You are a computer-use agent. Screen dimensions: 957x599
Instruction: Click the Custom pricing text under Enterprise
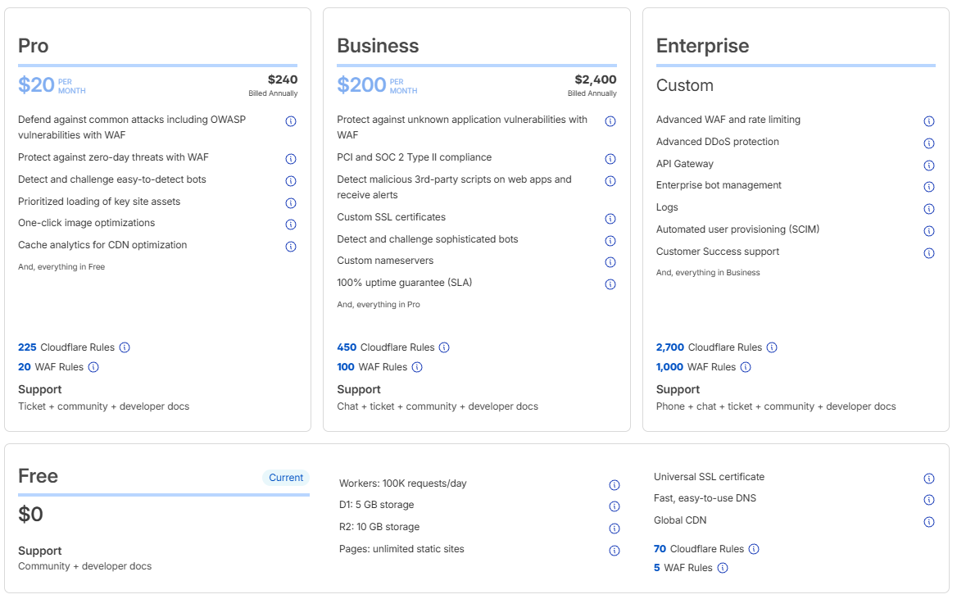(x=685, y=85)
